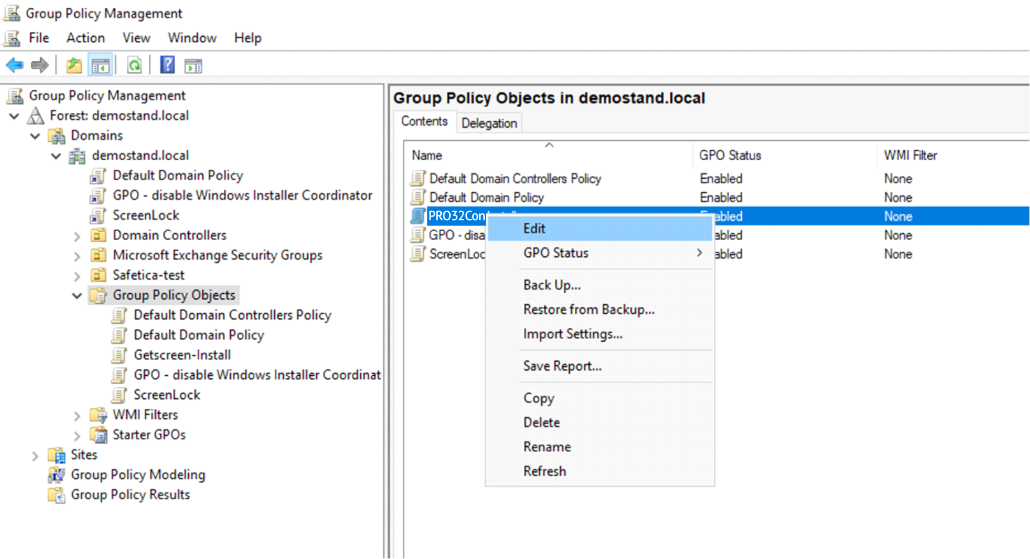Image resolution: width=1030 pixels, height=559 pixels.
Task: Sort list by the Name column header
Action: point(427,155)
